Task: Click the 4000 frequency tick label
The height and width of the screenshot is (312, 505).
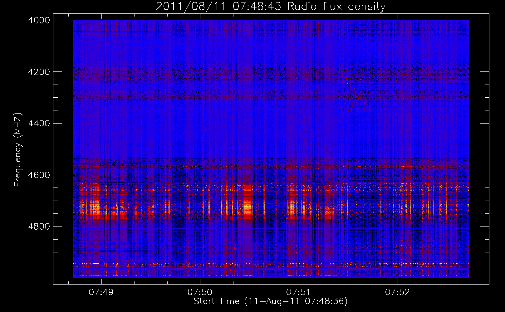Action: [x=39, y=20]
